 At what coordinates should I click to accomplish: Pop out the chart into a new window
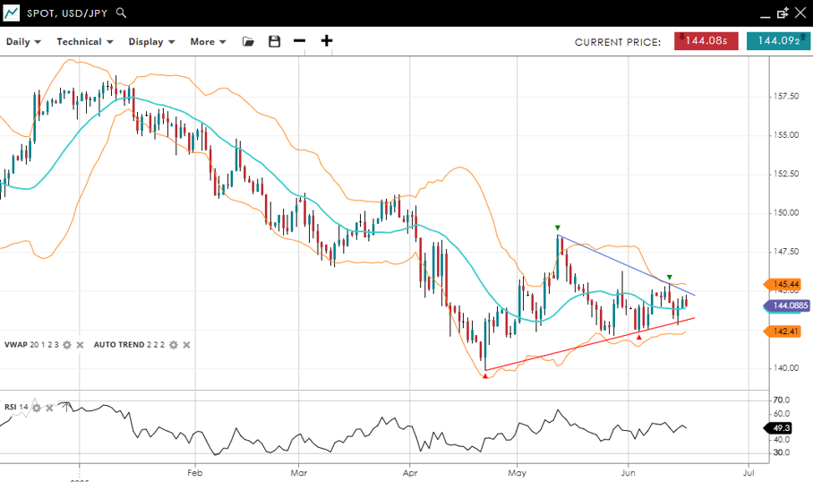coord(783,13)
